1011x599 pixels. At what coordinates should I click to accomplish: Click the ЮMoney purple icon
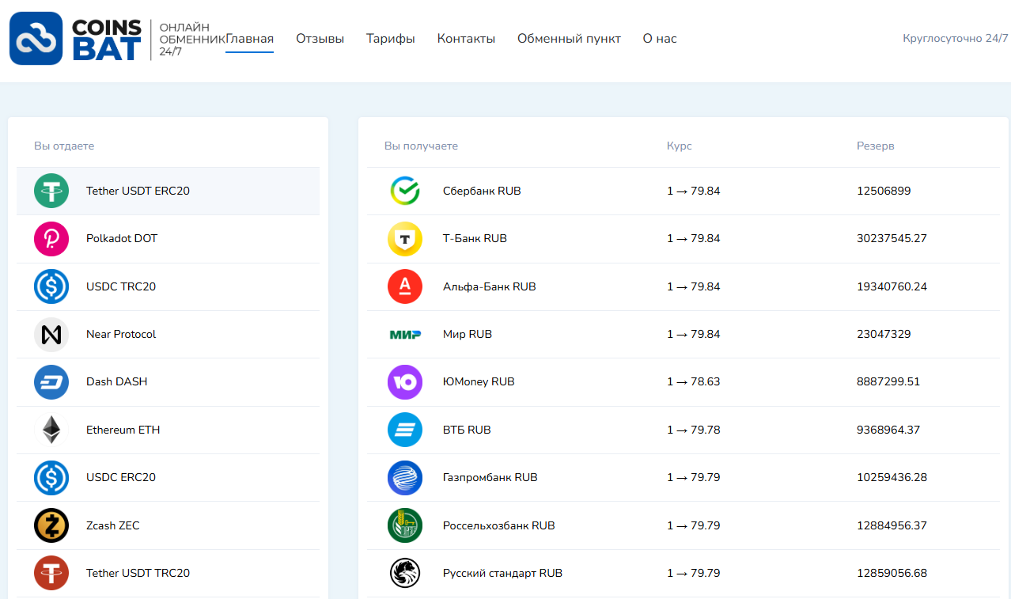[x=405, y=382]
